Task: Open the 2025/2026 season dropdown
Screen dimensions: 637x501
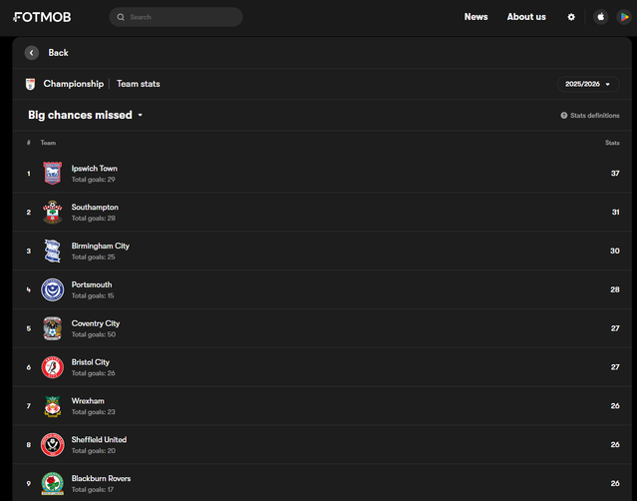Action: (587, 84)
